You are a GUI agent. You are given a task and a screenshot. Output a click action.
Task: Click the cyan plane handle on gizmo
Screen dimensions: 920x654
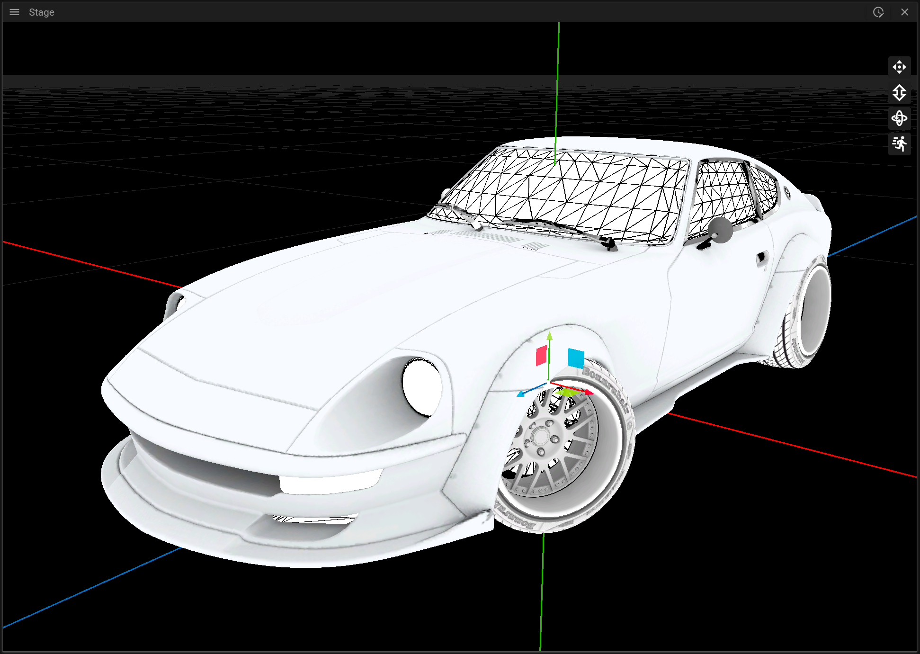tap(576, 358)
